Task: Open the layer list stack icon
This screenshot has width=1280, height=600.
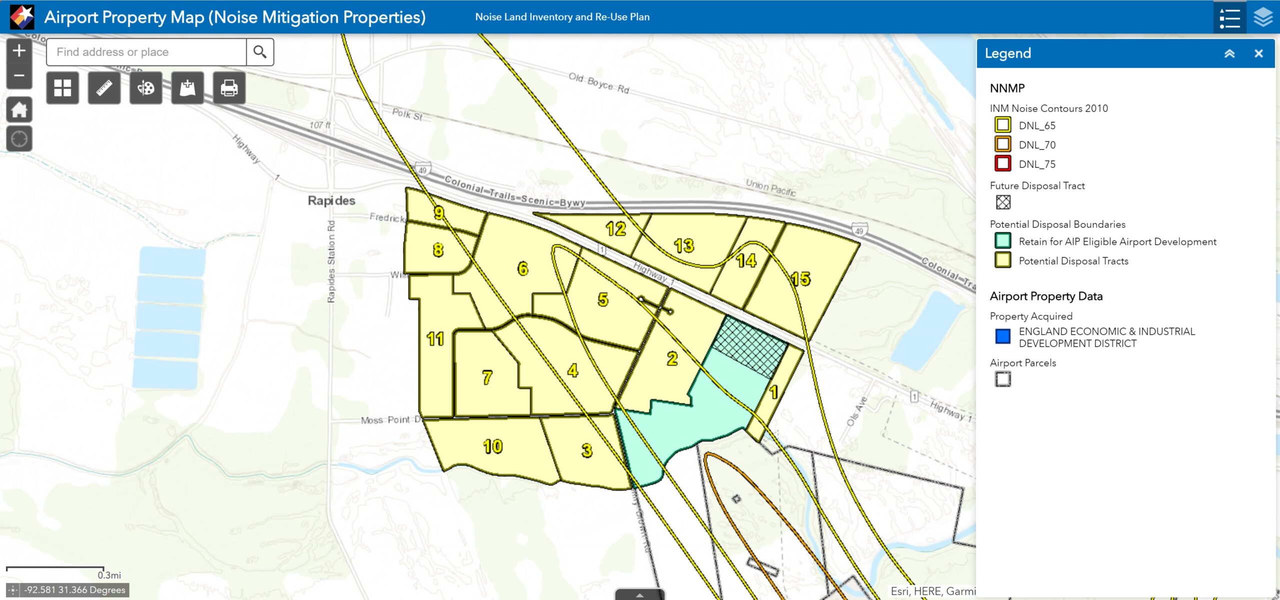Action: pyautogui.click(x=1263, y=17)
